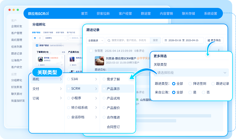Screen dimensions: 236x139
Task: Expand 商机 cascade arrow
Action: [x=61, y=79]
